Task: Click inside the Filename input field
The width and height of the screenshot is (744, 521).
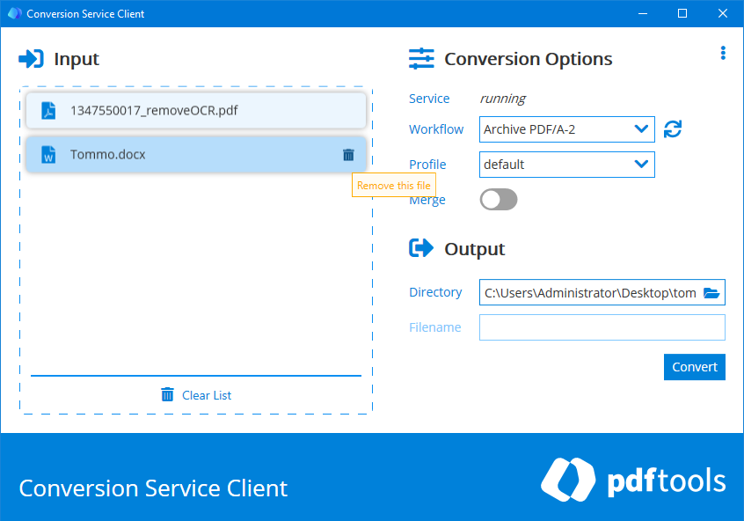Action: coord(602,327)
